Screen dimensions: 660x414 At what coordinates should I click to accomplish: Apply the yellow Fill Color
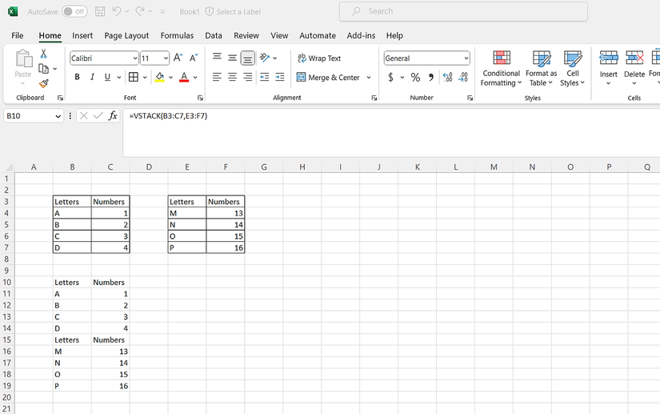(x=159, y=78)
